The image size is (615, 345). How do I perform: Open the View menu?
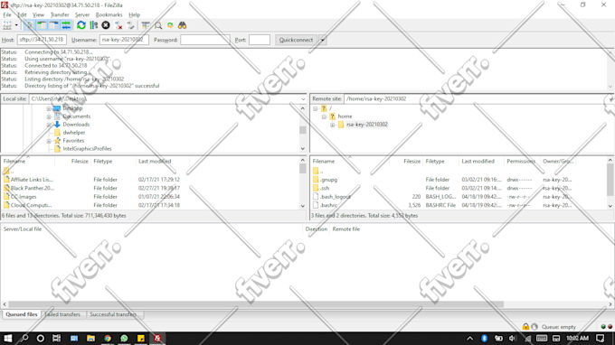[x=38, y=14]
